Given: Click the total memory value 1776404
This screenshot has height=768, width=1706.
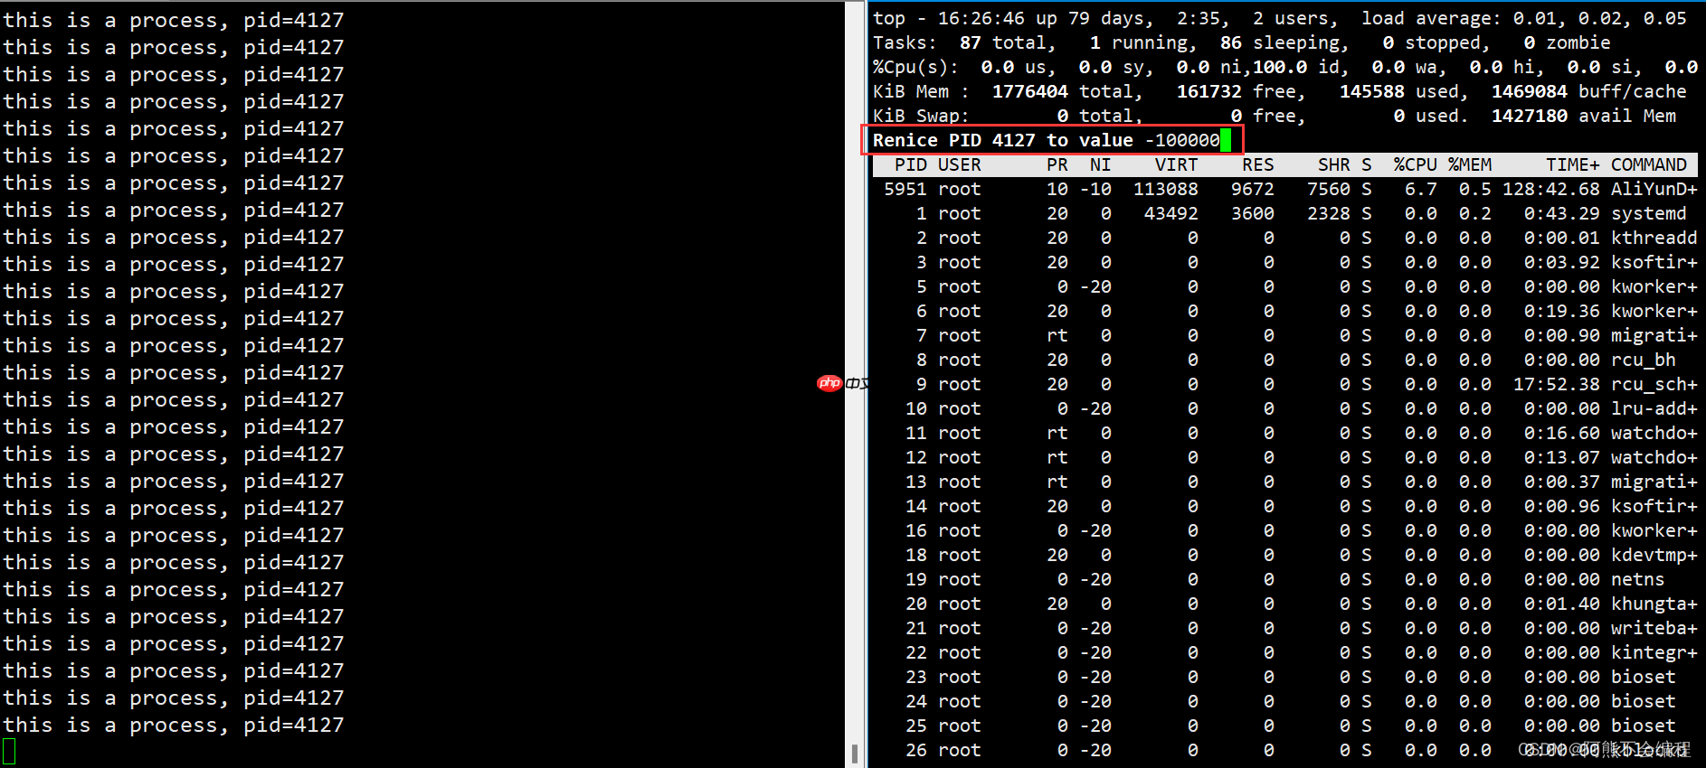Looking at the screenshot, I should coord(1030,91).
